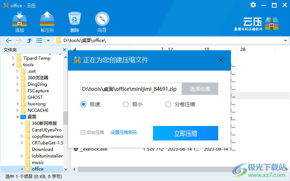Expand the 360断网修复 folder

coord(22,123)
